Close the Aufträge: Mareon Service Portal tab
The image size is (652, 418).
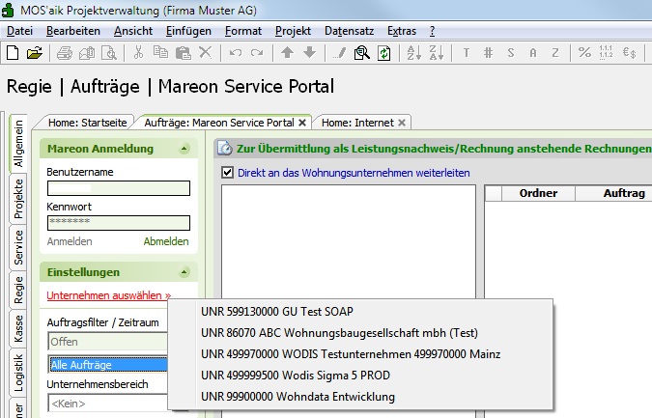click(x=302, y=123)
